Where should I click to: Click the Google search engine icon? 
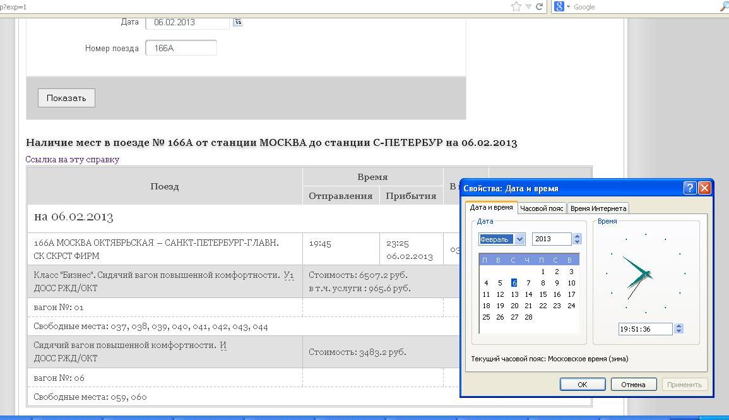click(x=559, y=6)
